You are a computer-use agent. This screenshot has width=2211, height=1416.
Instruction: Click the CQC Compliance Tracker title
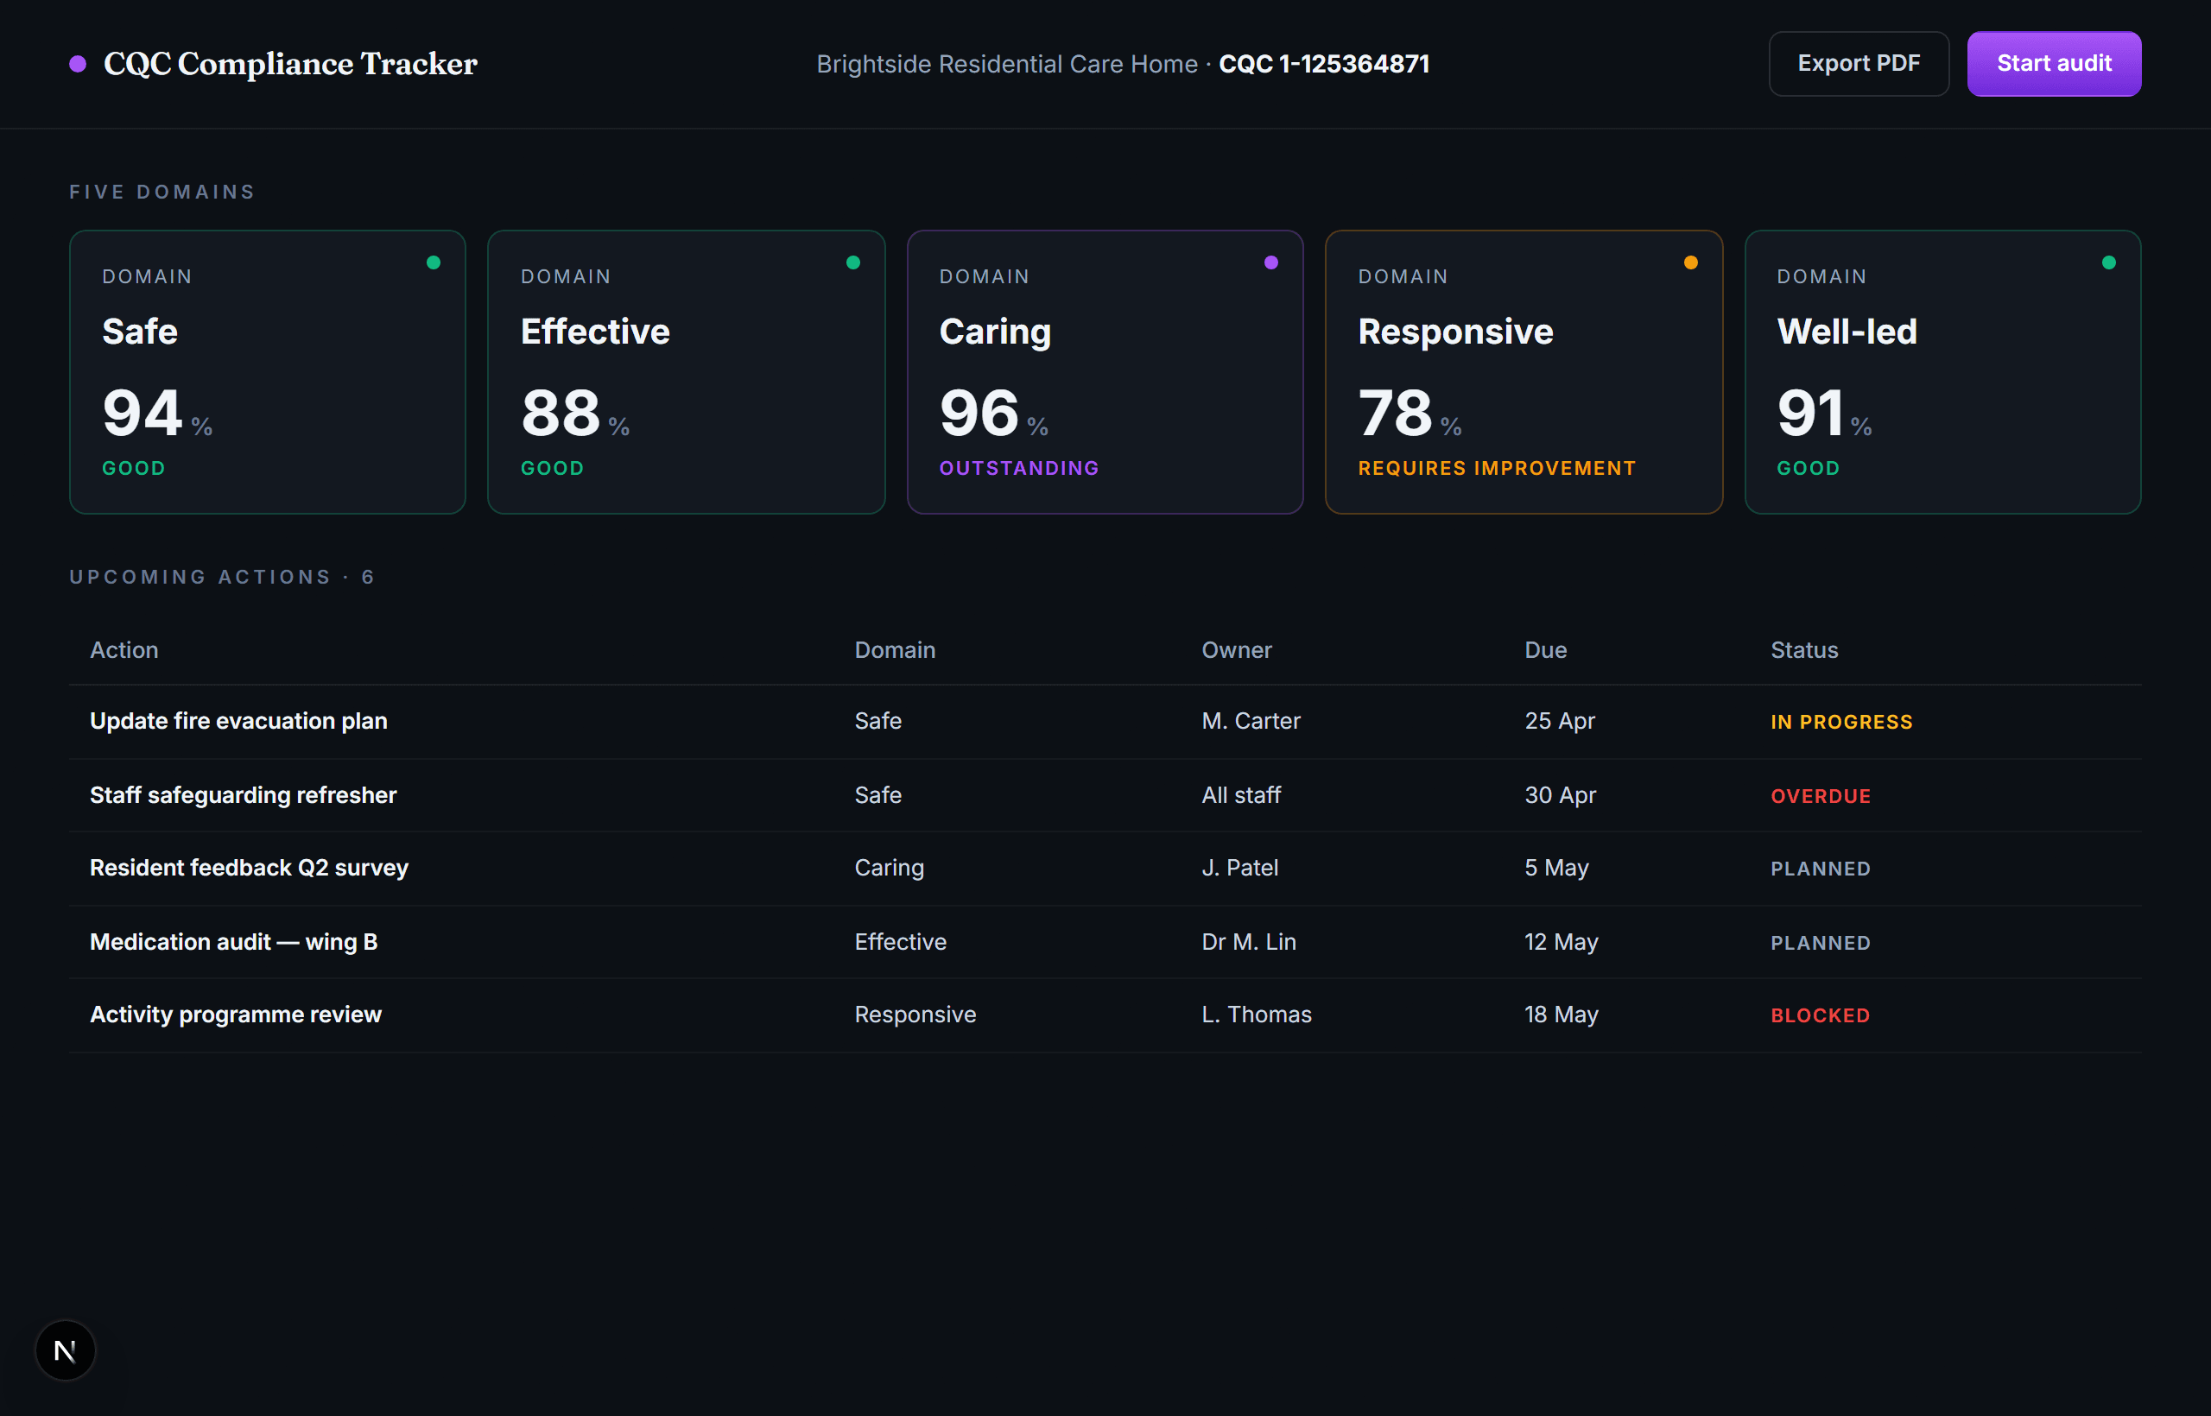[x=291, y=63]
